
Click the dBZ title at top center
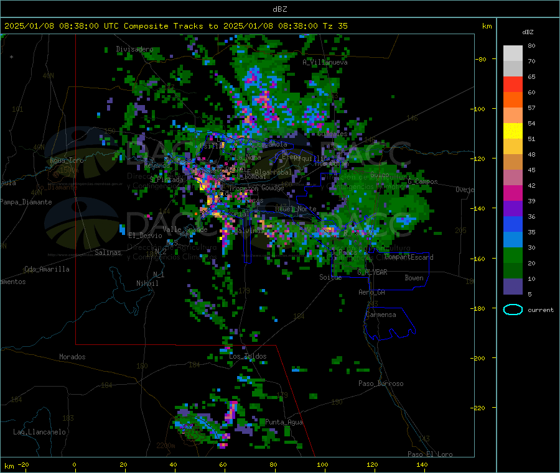(279, 9)
